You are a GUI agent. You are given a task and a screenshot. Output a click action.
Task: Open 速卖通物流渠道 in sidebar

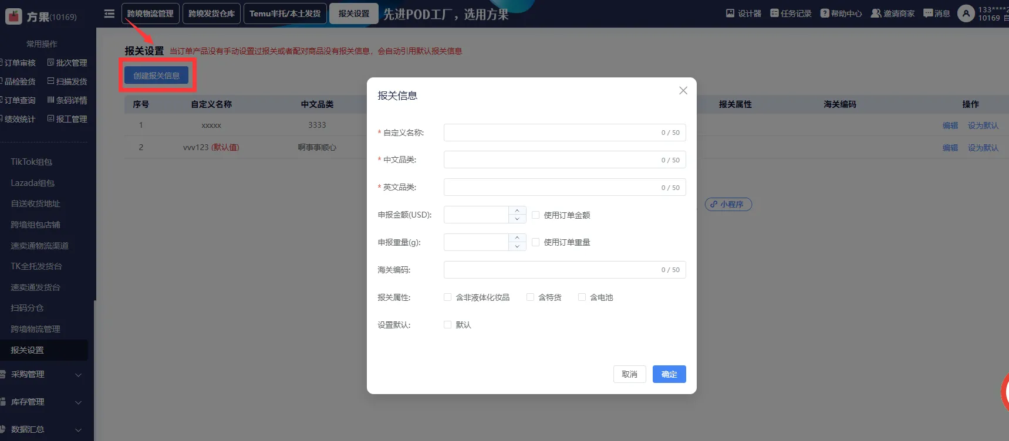click(39, 246)
